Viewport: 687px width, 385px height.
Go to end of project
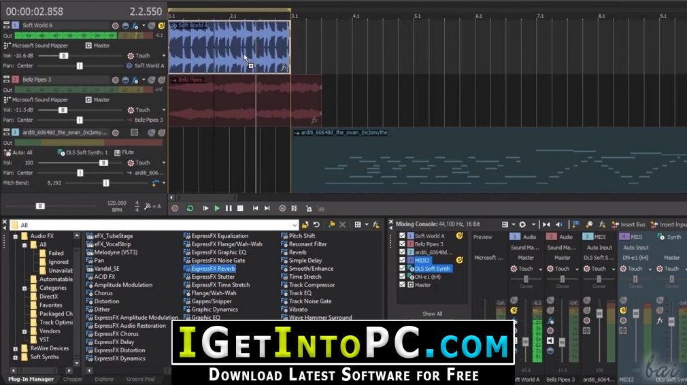pos(267,209)
